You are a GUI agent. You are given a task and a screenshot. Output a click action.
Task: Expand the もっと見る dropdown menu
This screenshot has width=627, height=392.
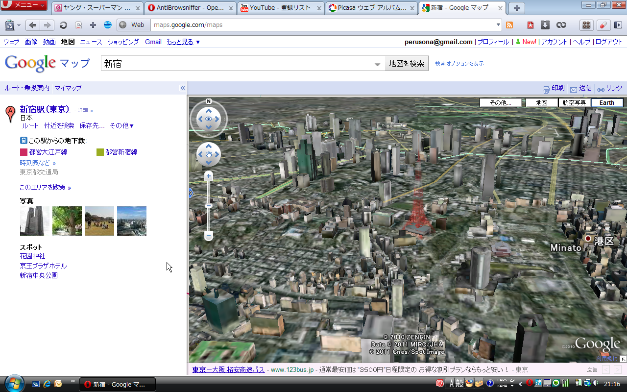click(x=183, y=42)
